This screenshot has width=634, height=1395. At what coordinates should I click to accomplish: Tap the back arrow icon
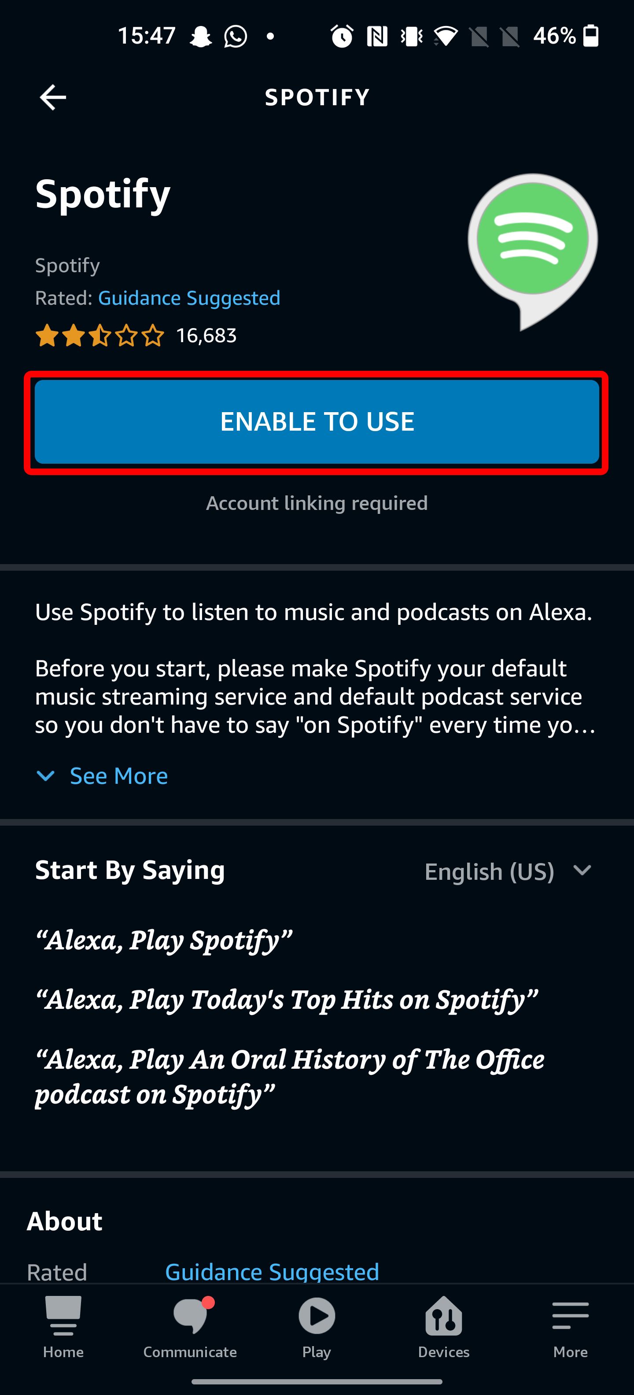tap(52, 97)
